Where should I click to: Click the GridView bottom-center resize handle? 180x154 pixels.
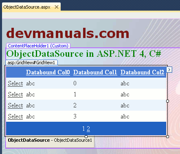(x=86, y=136)
